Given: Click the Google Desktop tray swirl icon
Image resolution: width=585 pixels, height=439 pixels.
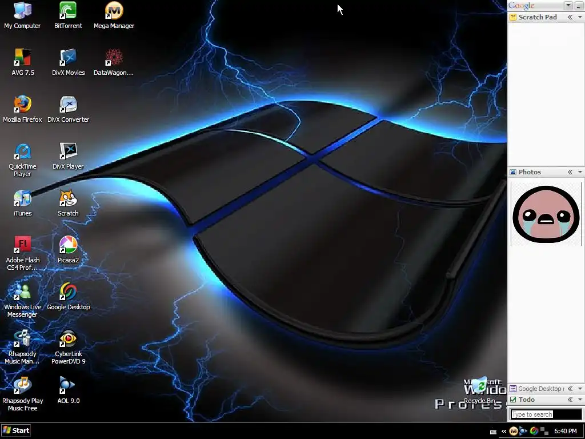Looking at the screenshot, I should click(534, 431).
